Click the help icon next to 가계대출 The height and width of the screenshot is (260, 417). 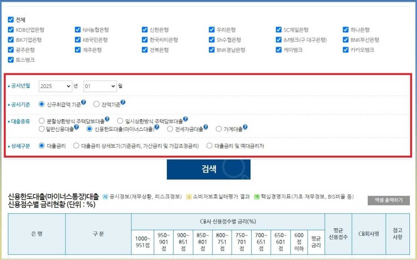pyautogui.click(x=245, y=127)
